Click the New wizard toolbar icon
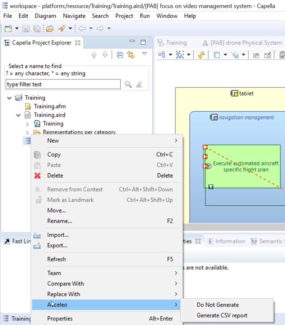The image size is (285, 325). (x=8, y=28)
